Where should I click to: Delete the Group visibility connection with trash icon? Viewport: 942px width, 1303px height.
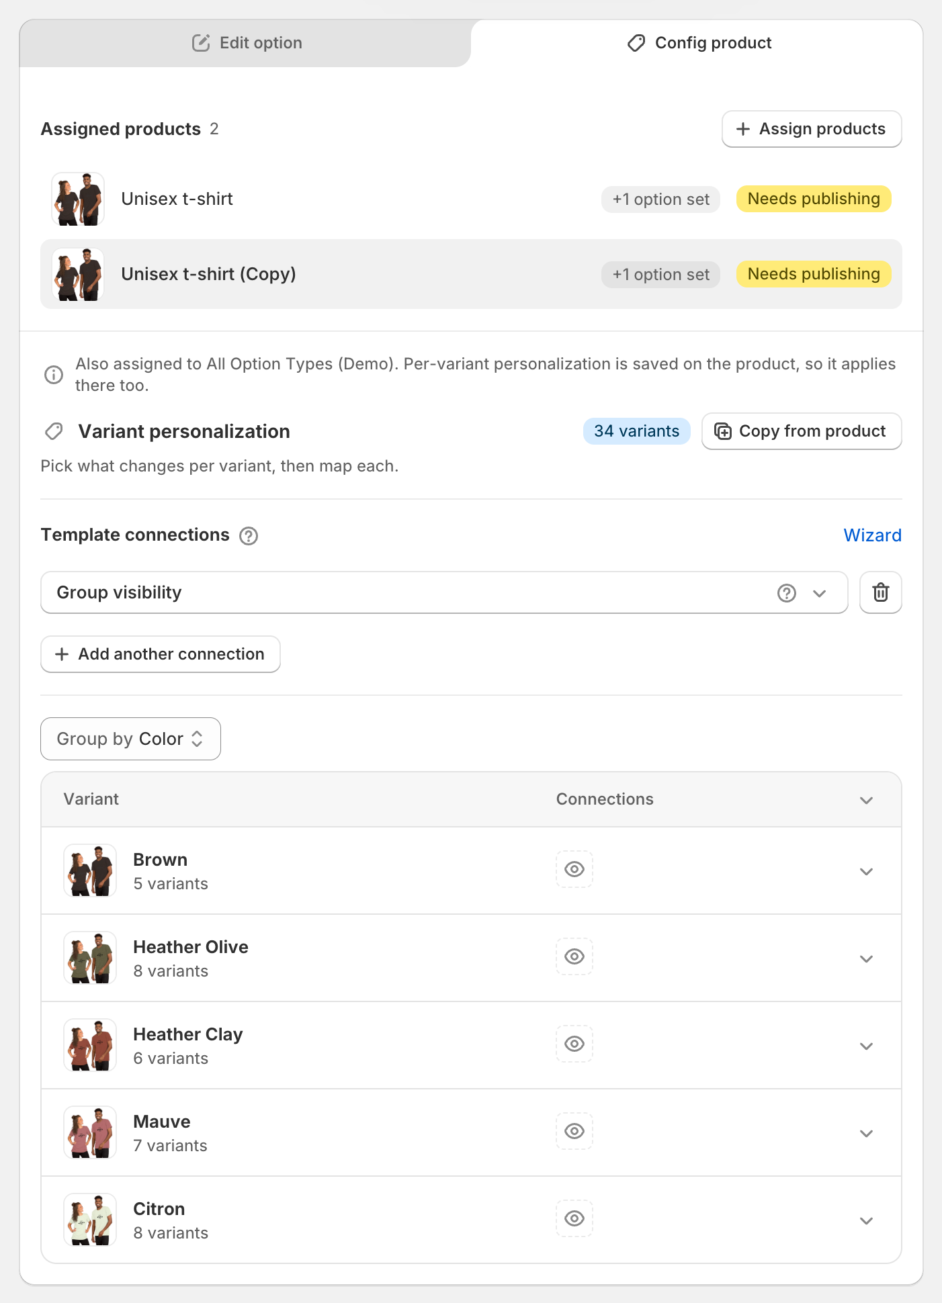click(x=881, y=592)
